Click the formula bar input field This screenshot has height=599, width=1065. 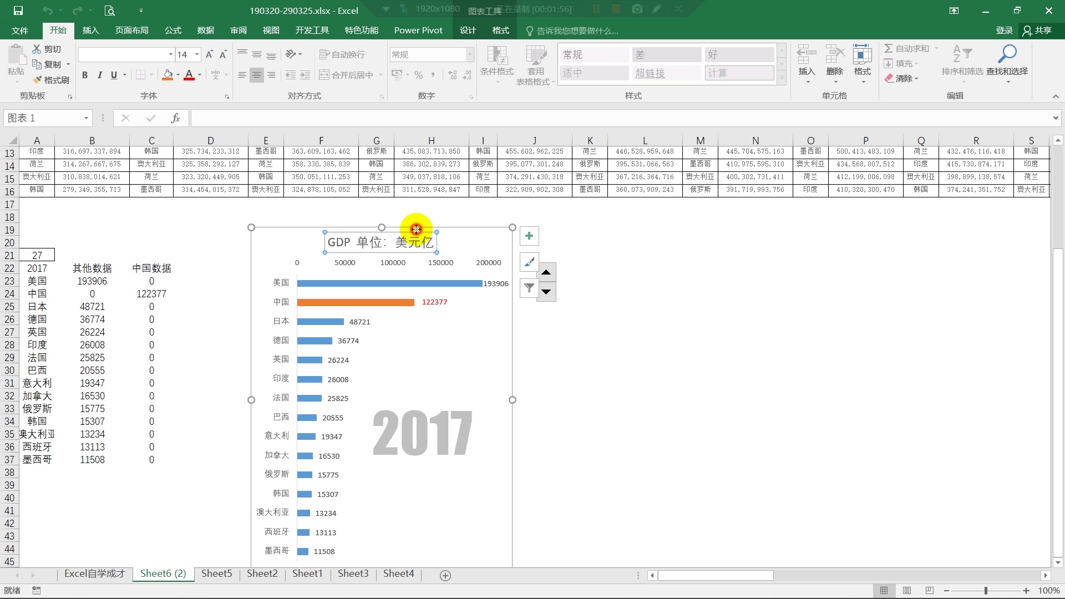621,118
